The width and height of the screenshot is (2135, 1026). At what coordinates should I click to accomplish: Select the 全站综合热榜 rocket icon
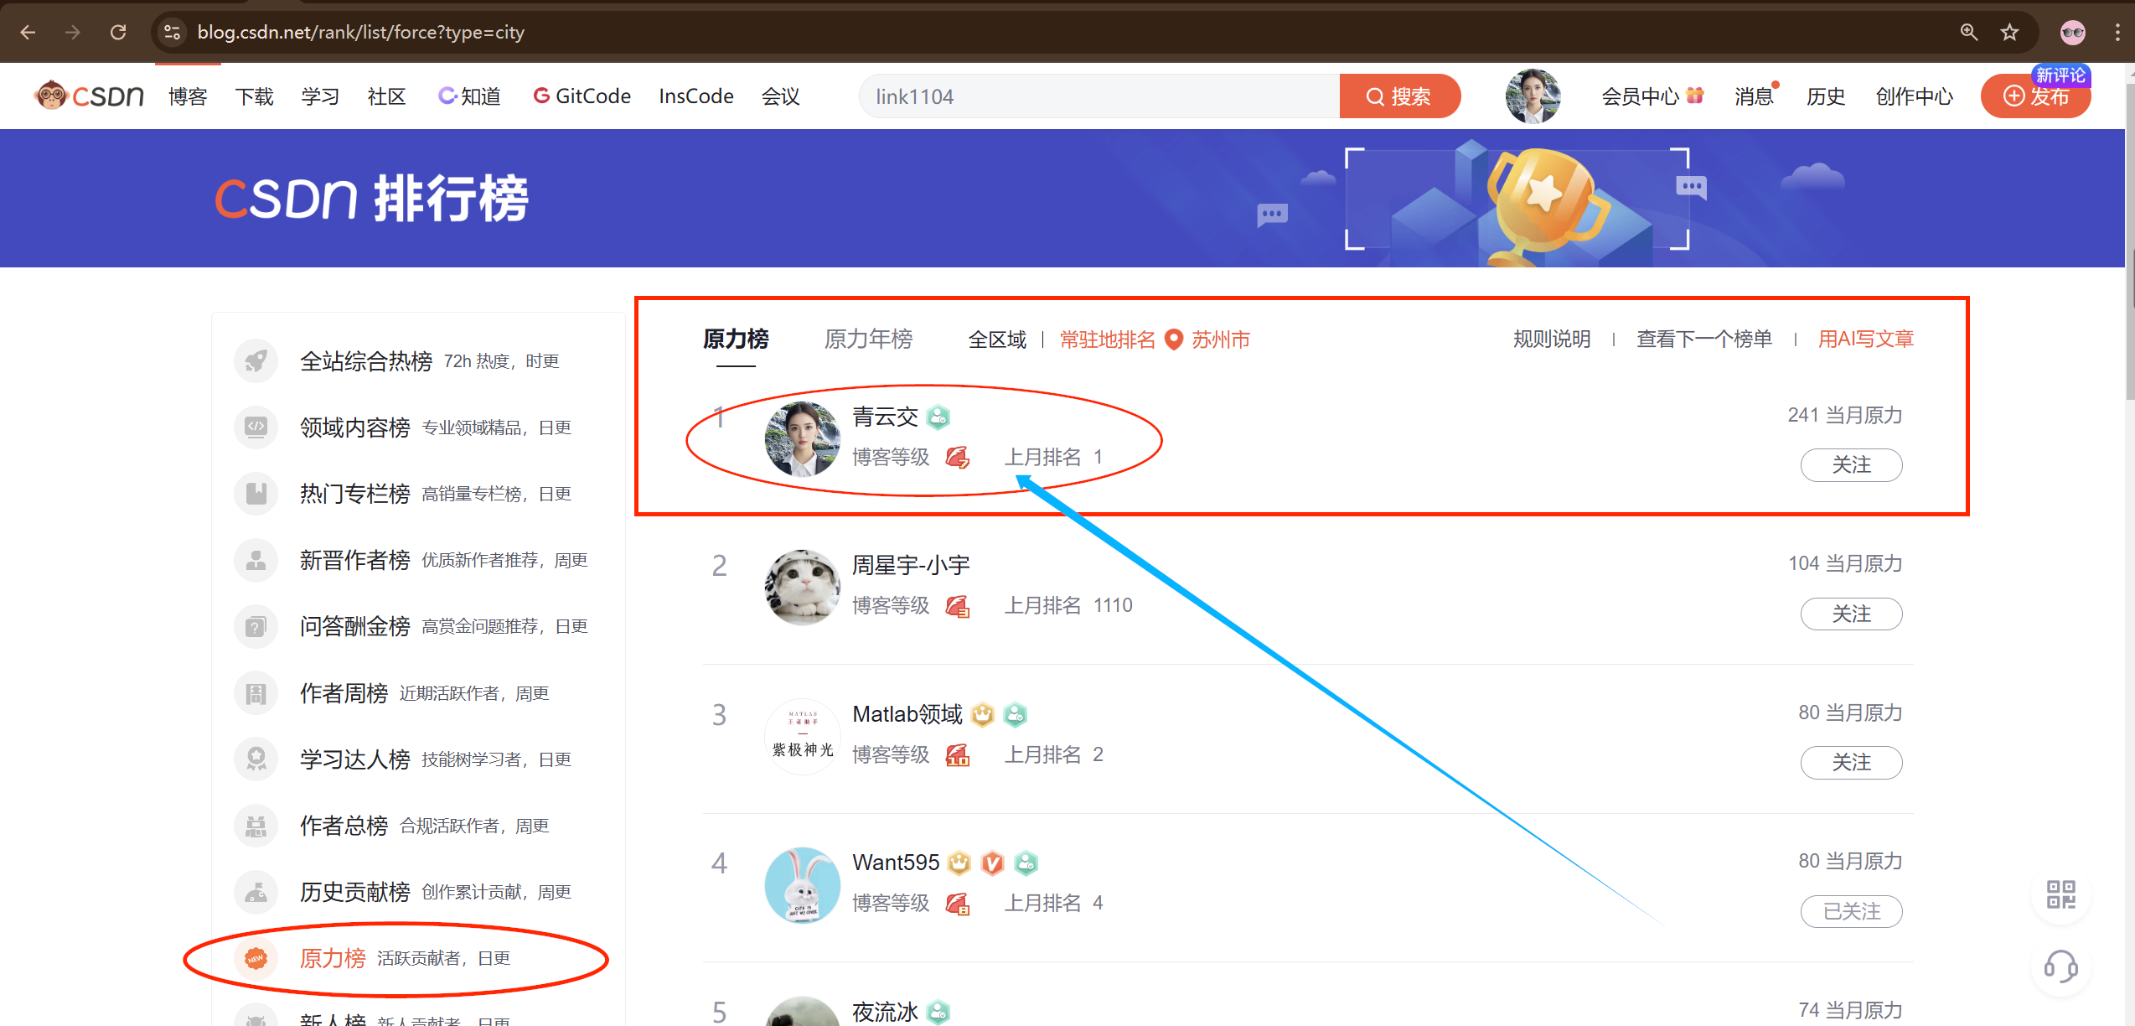click(256, 361)
